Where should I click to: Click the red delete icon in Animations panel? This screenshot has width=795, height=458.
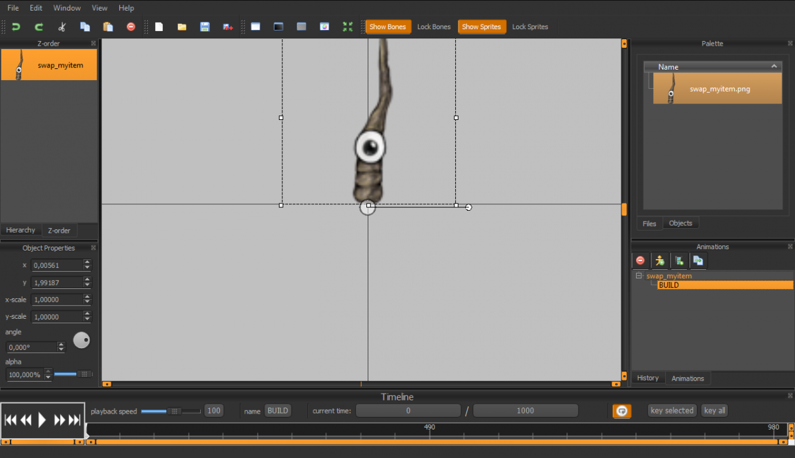point(640,260)
